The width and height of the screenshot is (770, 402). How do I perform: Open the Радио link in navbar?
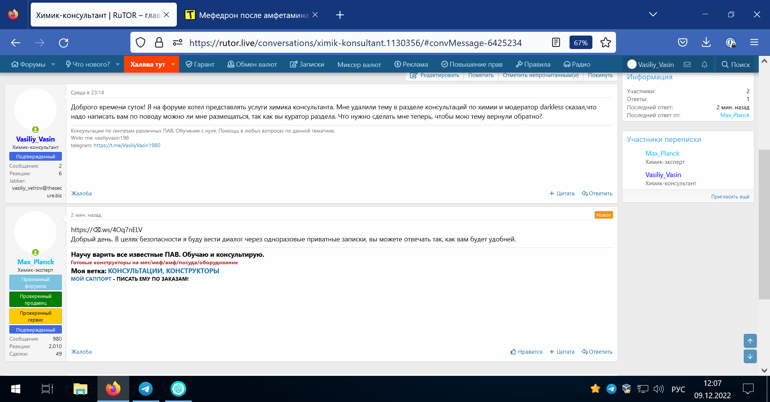click(577, 64)
